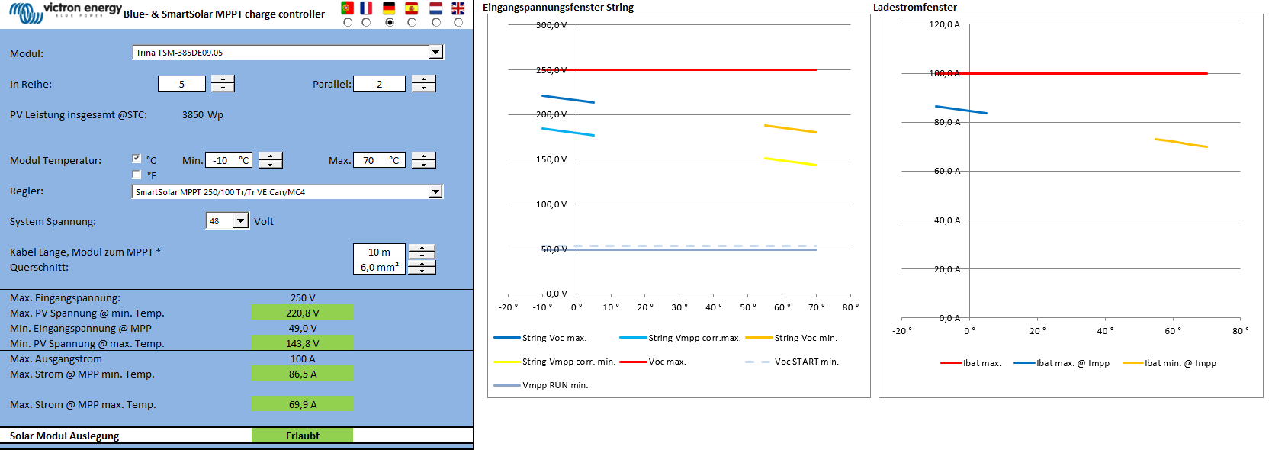Screen dimensions: 1272x450
Task: Click the String Vmpp corr.max. legend entry
Action: (x=680, y=338)
